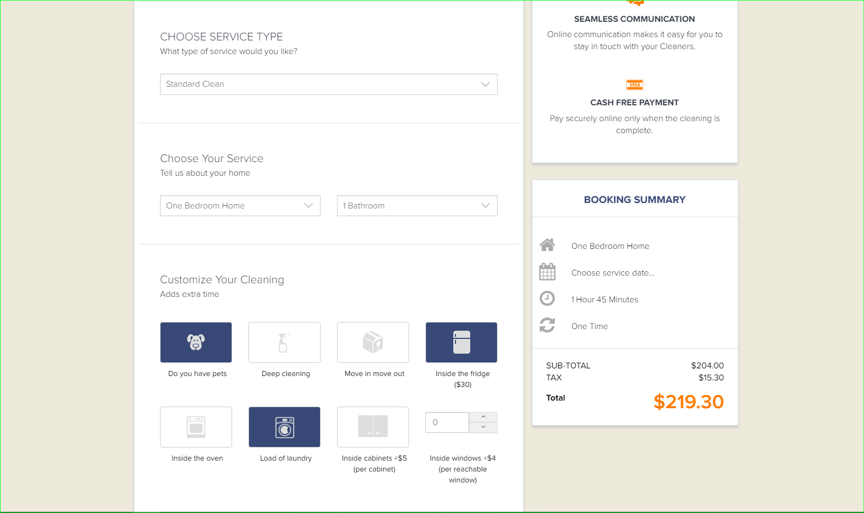This screenshot has width=864, height=513.
Task: Toggle the 'Do you have pets' option
Action: tap(196, 342)
